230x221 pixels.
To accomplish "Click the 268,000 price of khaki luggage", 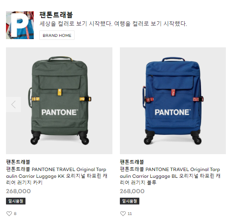I will 18,191.
